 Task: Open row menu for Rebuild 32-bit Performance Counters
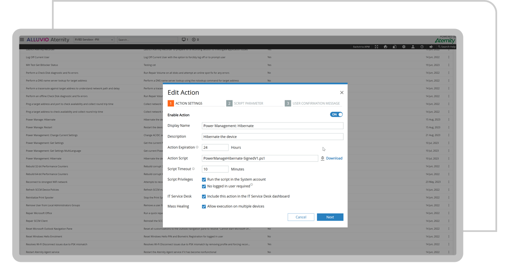point(449,166)
